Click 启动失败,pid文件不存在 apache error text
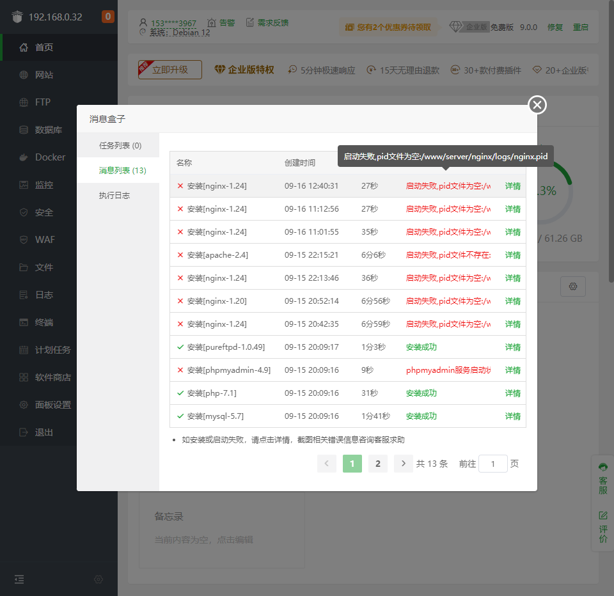This screenshot has height=596, width=614. pos(448,255)
